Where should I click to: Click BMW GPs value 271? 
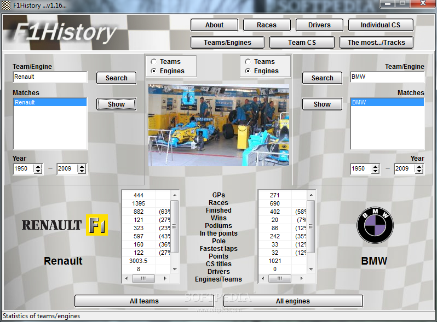point(275,195)
